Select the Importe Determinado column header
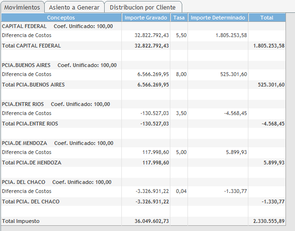 217,18
